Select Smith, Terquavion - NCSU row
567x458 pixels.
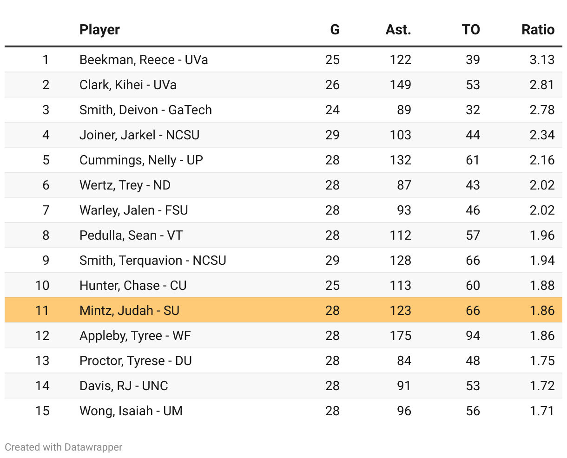153,261
